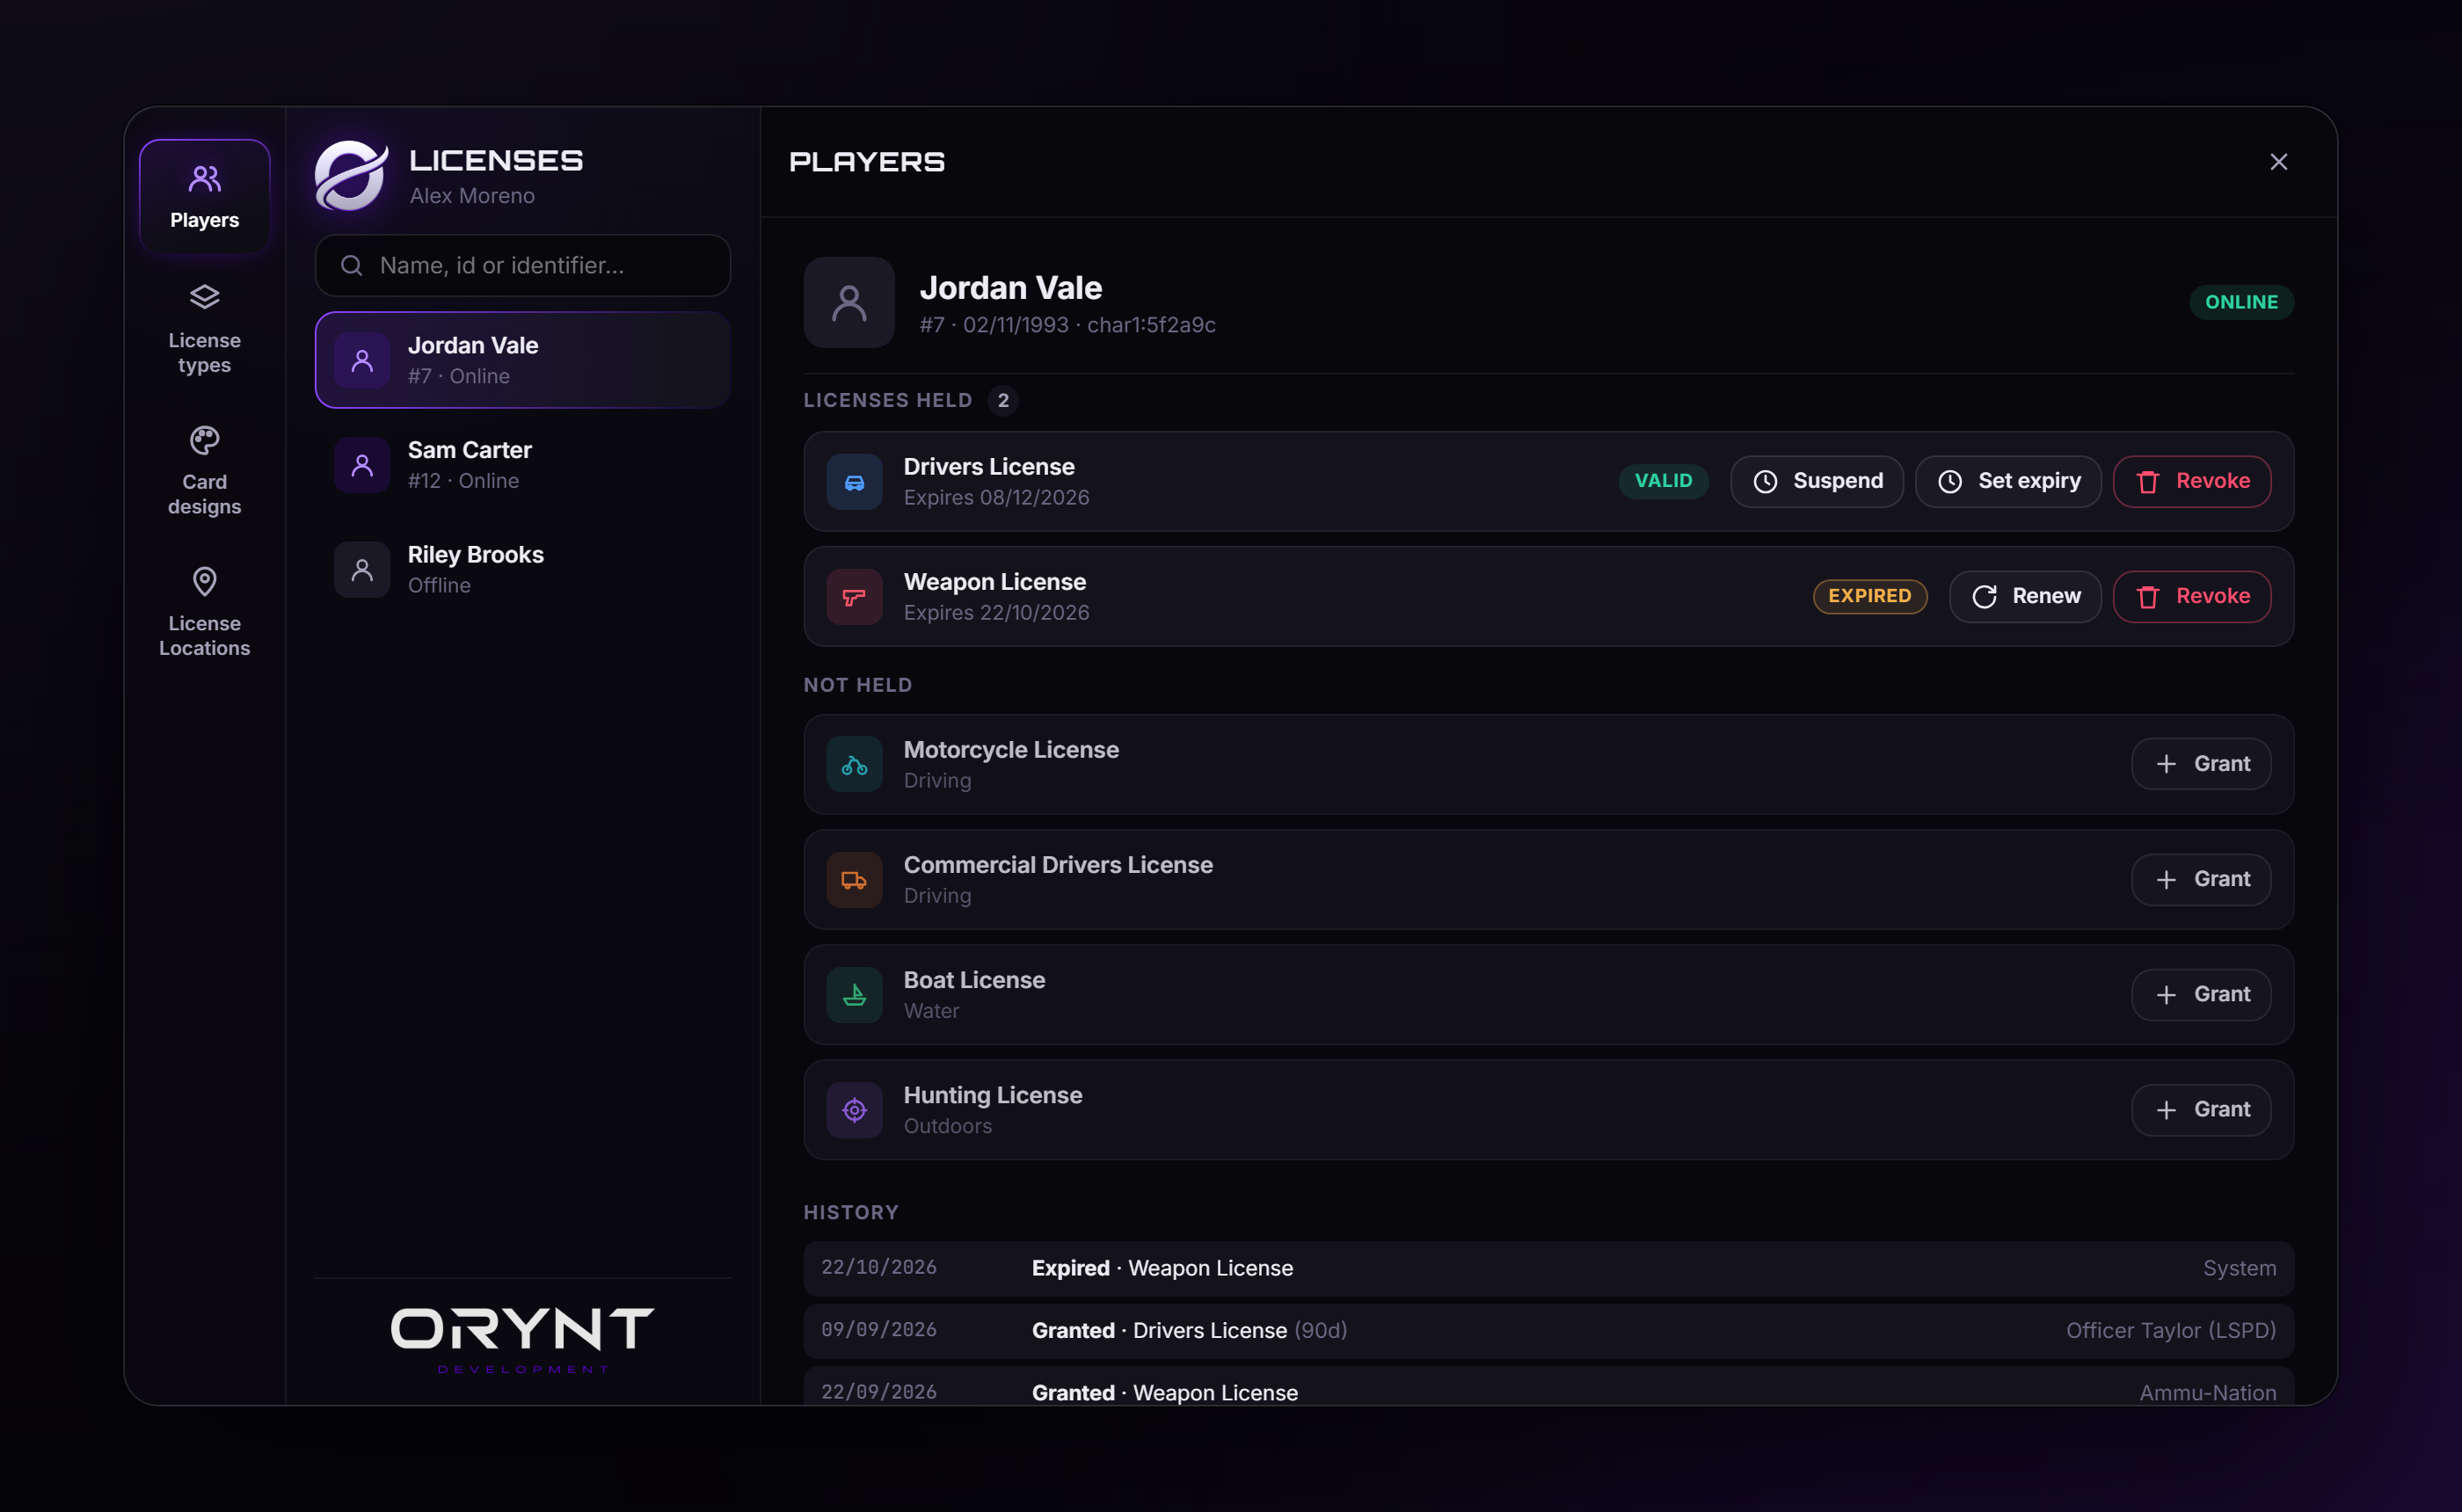The width and height of the screenshot is (2462, 1512).
Task: Select Jordan Vale in player list
Action: (x=522, y=360)
